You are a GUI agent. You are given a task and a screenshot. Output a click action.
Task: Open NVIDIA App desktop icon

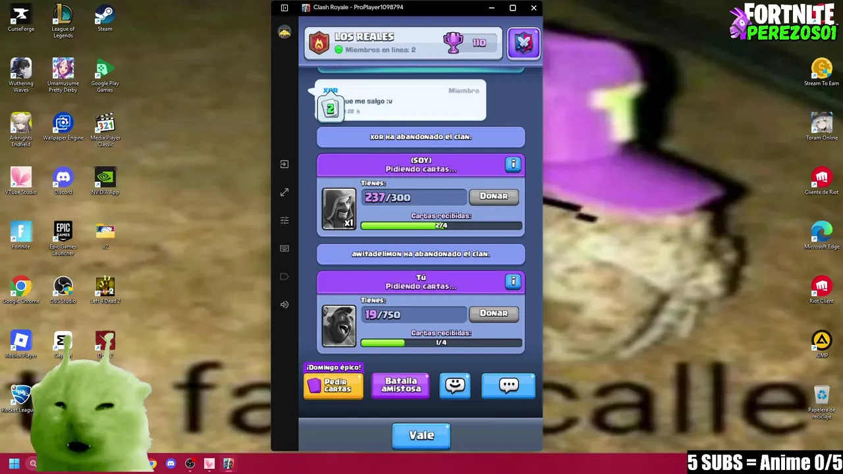tap(105, 182)
